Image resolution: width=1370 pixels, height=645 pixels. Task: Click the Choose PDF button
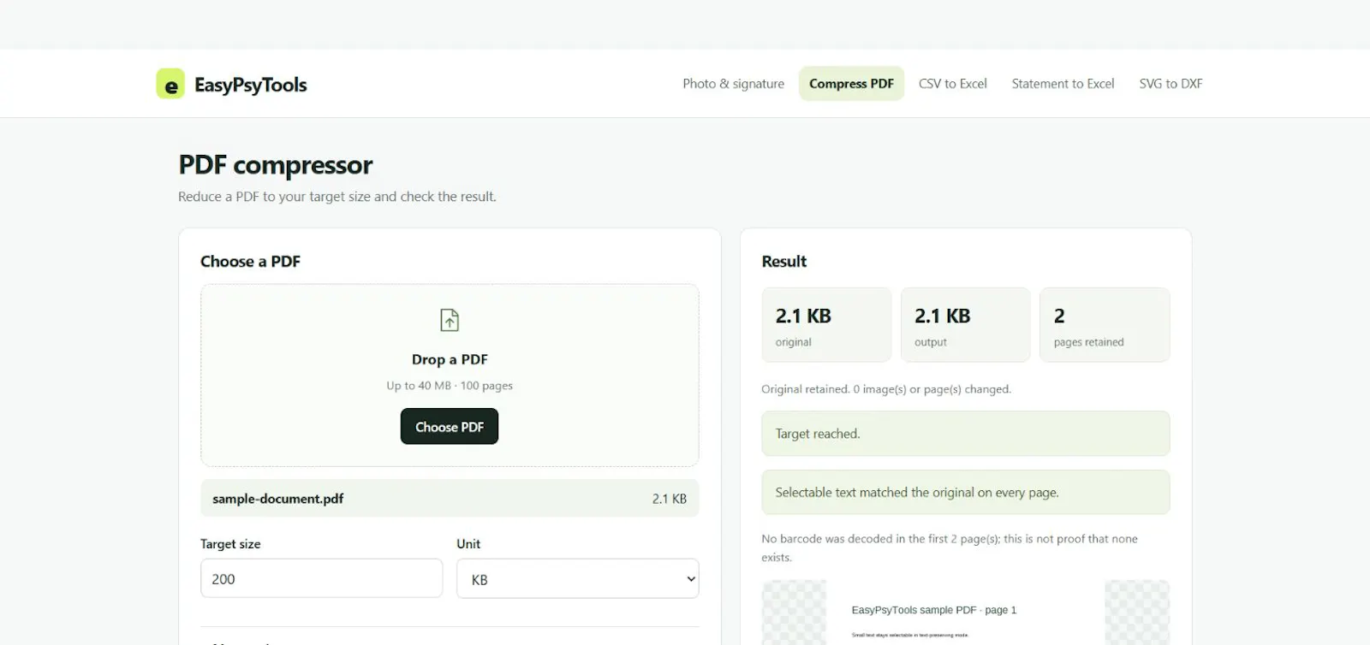click(x=450, y=426)
